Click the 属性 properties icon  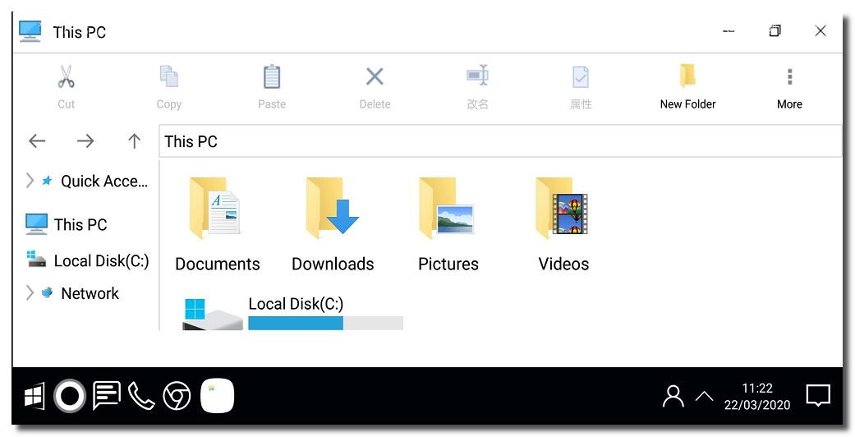(580, 77)
